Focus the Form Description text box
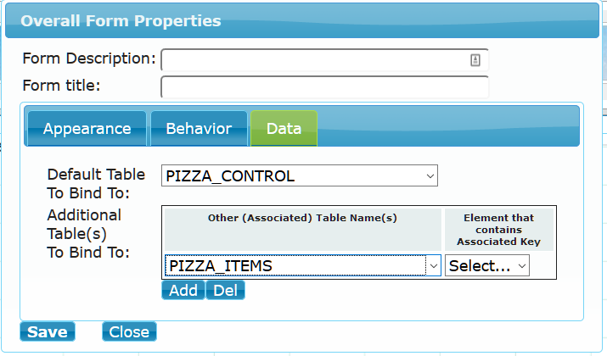This screenshot has height=356, width=607. pyautogui.click(x=324, y=60)
